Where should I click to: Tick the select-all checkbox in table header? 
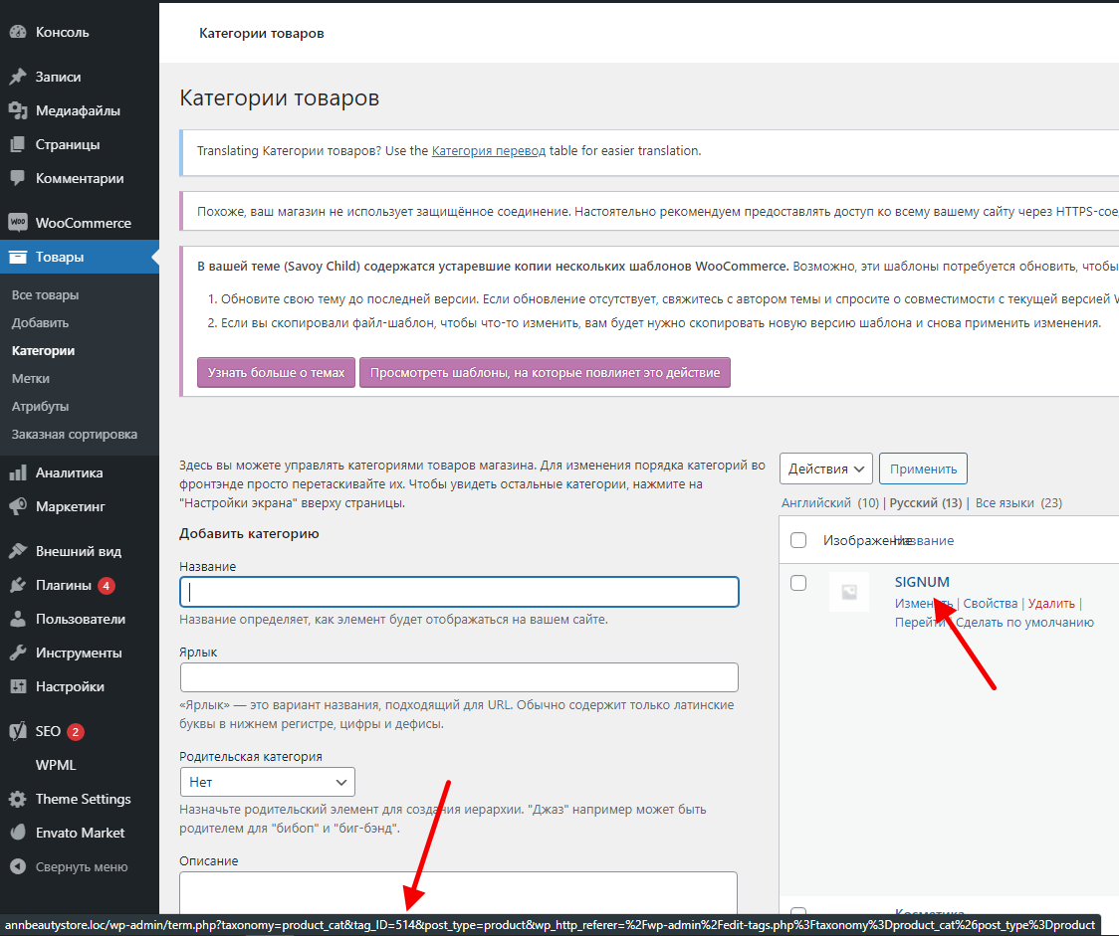tap(798, 540)
